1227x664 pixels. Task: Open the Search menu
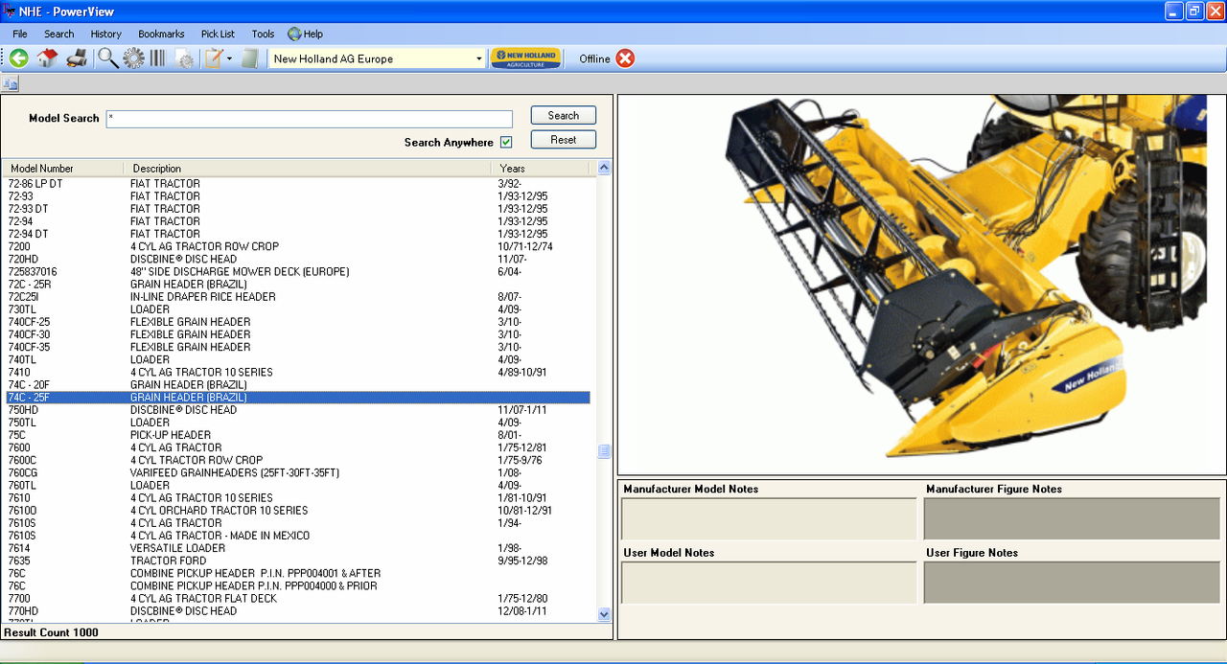point(58,34)
